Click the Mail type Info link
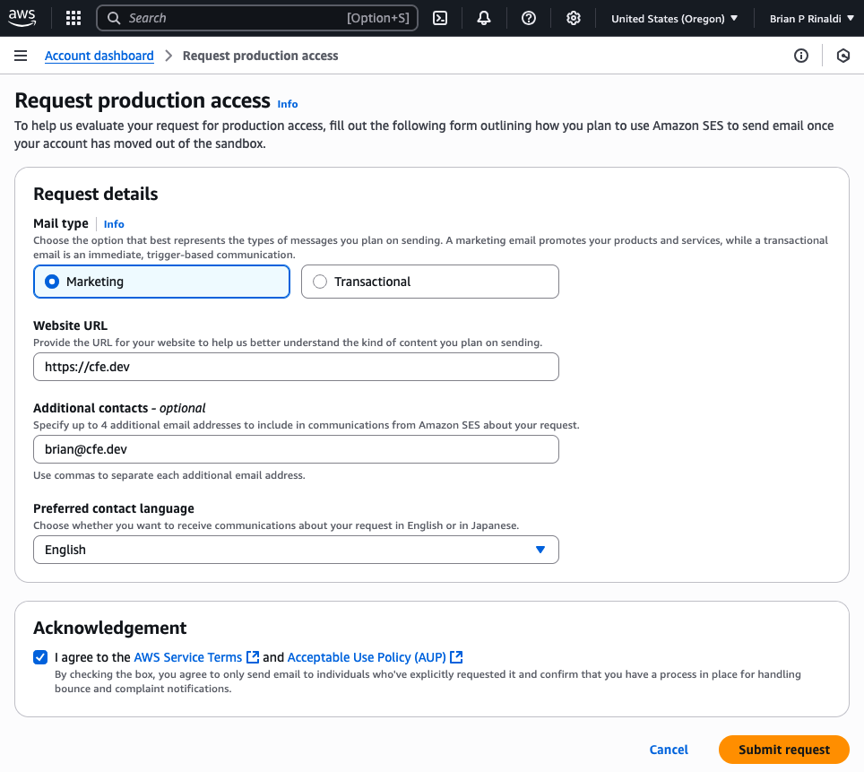Viewport: 864px width, 772px height. pyautogui.click(x=114, y=223)
